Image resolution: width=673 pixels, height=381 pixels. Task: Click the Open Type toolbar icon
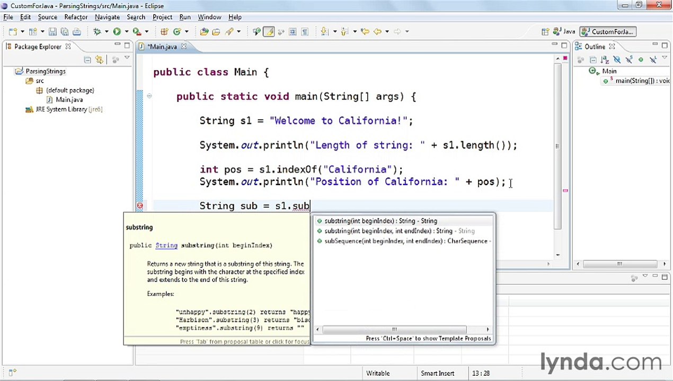coord(204,32)
